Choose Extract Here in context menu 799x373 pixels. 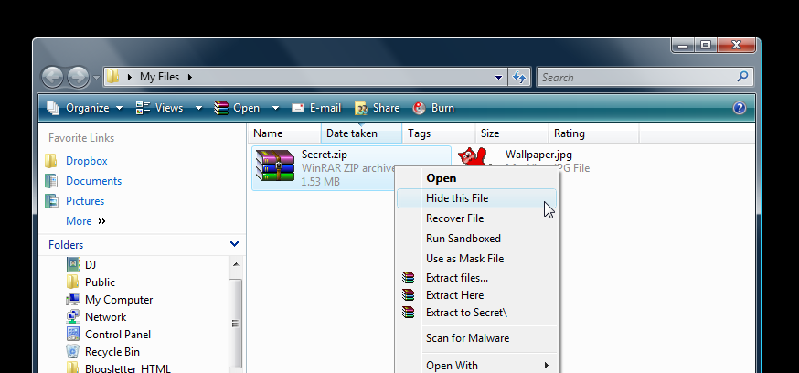tap(476, 295)
